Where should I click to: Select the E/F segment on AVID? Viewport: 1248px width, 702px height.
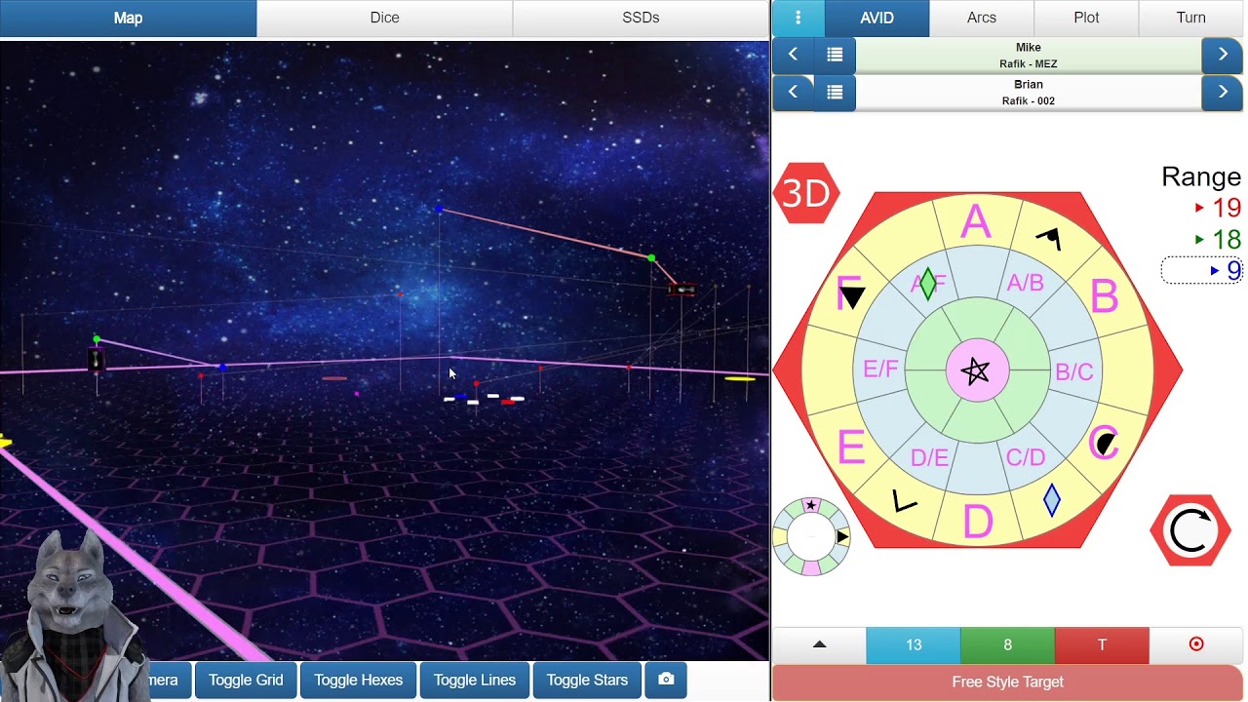point(880,369)
